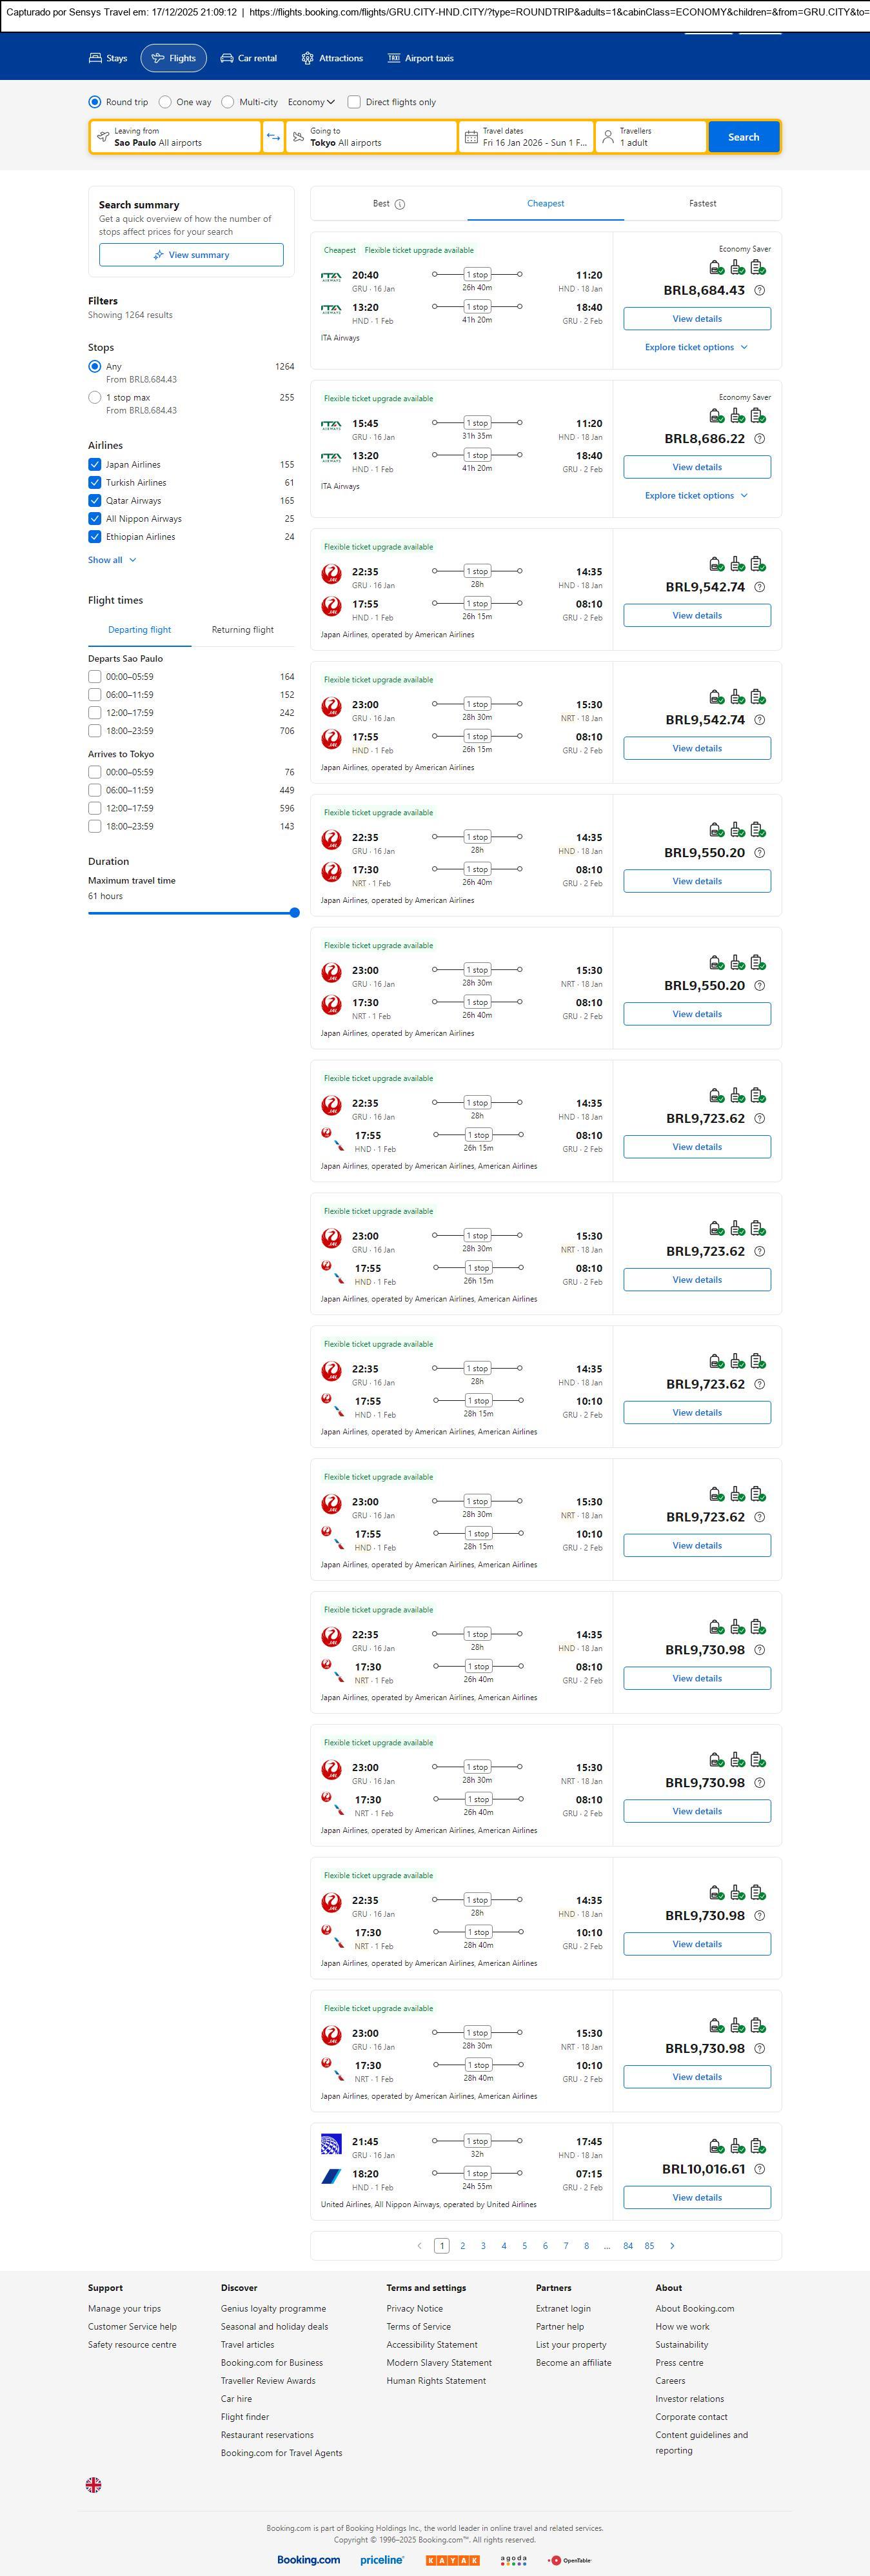Enable Direct flights only checkbox
The image size is (870, 2576).
pyautogui.click(x=354, y=102)
